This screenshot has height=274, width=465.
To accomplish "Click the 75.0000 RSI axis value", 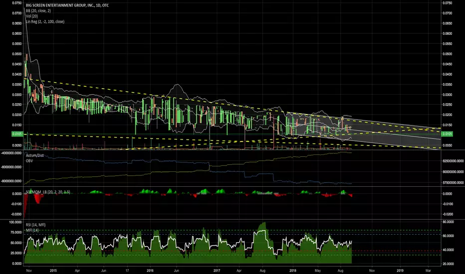I will point(16,232).
